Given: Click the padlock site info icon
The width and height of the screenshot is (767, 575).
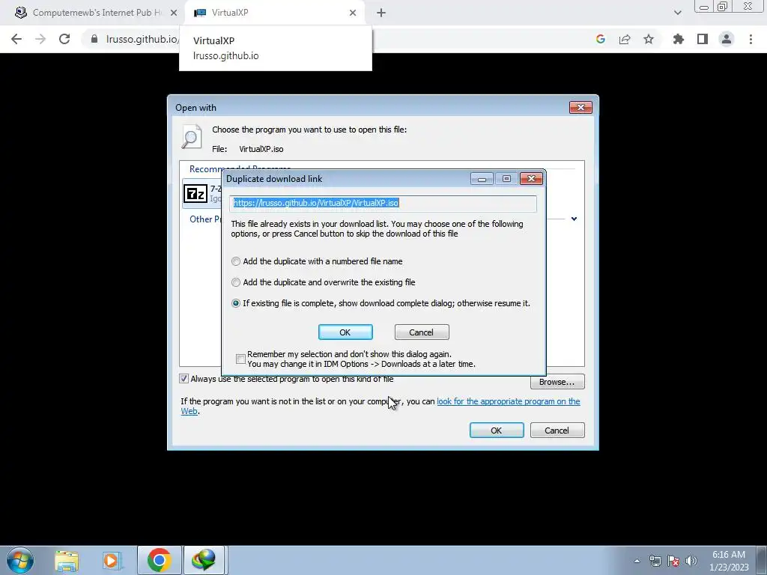Looking at the screenshot, I should click(94, 39).
